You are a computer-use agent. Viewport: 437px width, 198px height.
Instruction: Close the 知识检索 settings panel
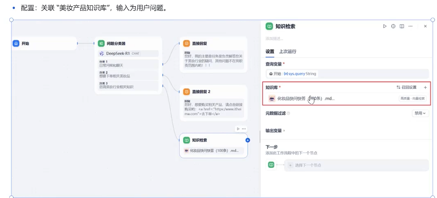(x=425, y=26)
